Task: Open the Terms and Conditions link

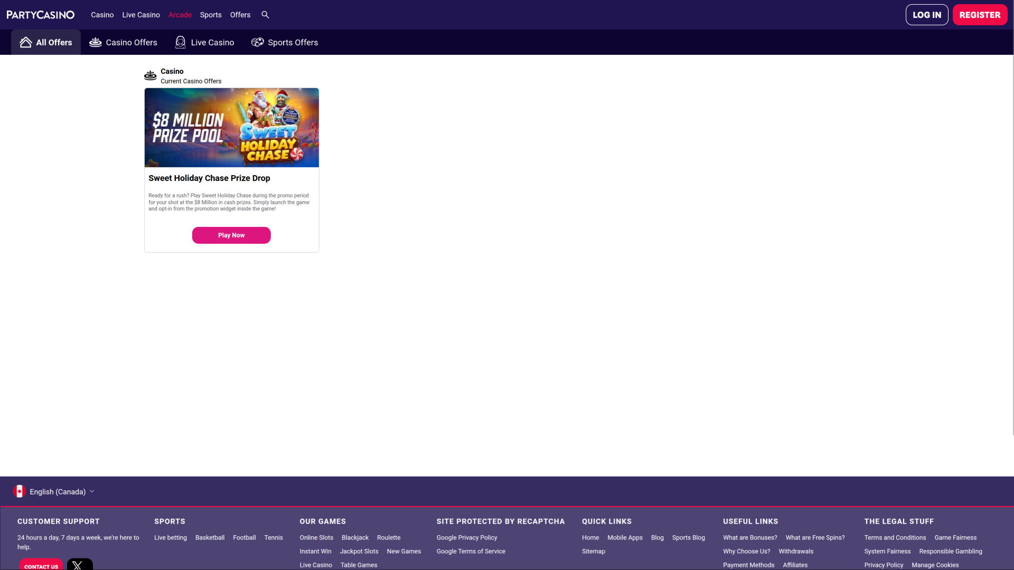Action: pos(895,537)
